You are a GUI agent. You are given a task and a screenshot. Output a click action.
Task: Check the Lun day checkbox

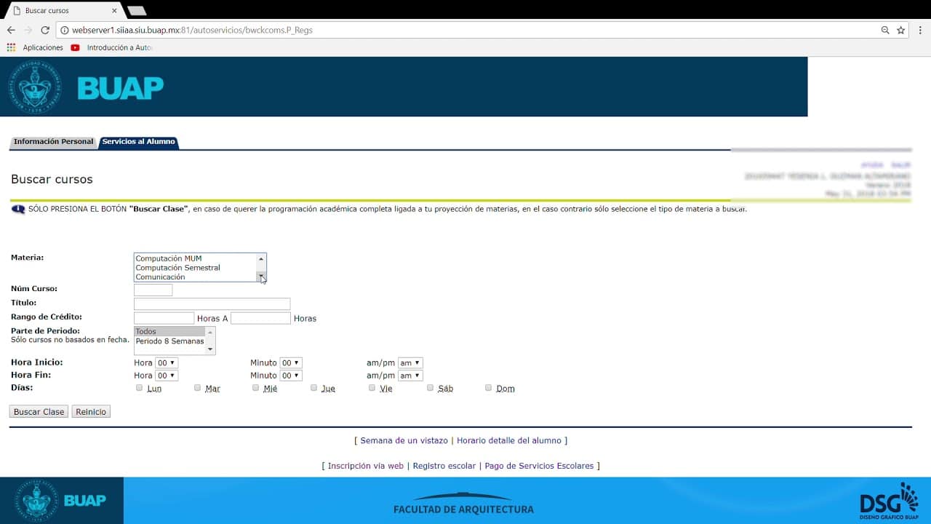pos(140,388)
